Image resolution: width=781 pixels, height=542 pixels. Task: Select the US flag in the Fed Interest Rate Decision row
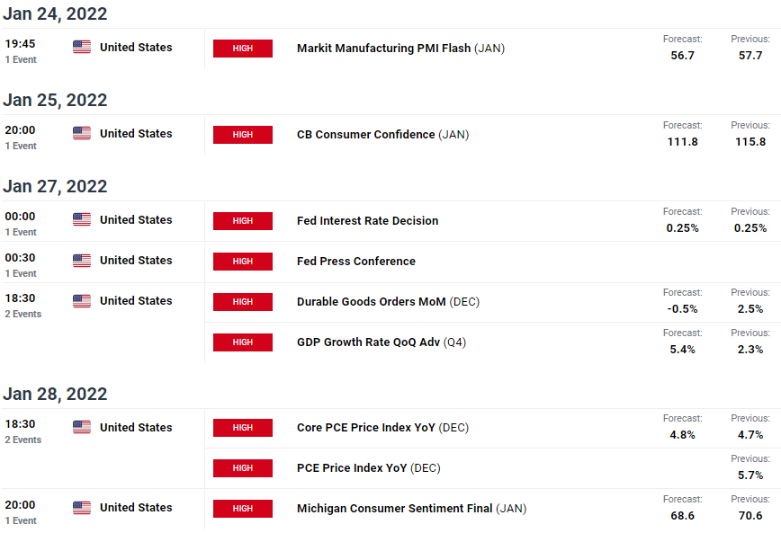point(82,220)
